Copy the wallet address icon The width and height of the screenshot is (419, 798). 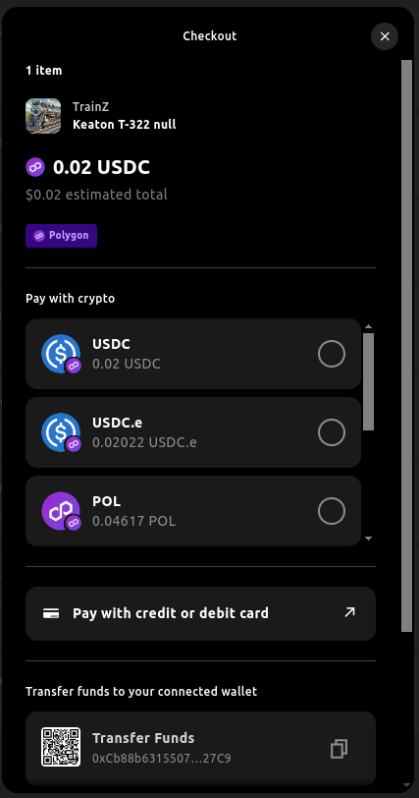[x=339, y=749]
